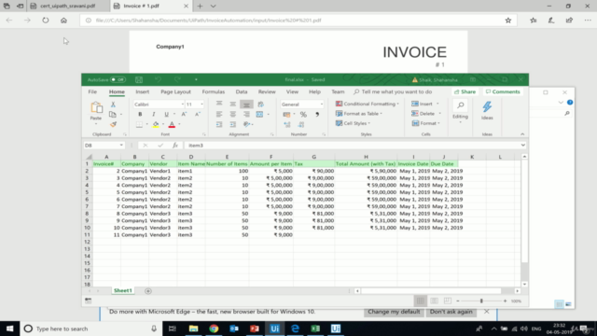Toggle Bold formatting
Viewport: 597px width, 336px height.
tap(140, 114)
